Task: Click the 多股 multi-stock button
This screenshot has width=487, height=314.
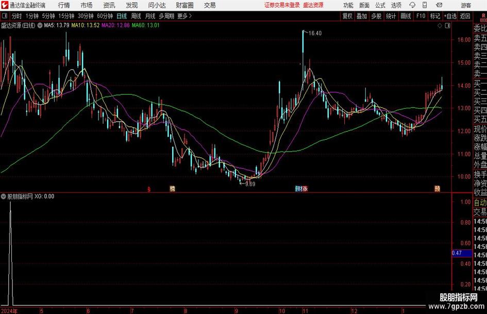Action: [x=376, y=16]
